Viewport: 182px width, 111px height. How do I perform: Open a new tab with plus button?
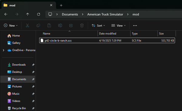(61, 5)
